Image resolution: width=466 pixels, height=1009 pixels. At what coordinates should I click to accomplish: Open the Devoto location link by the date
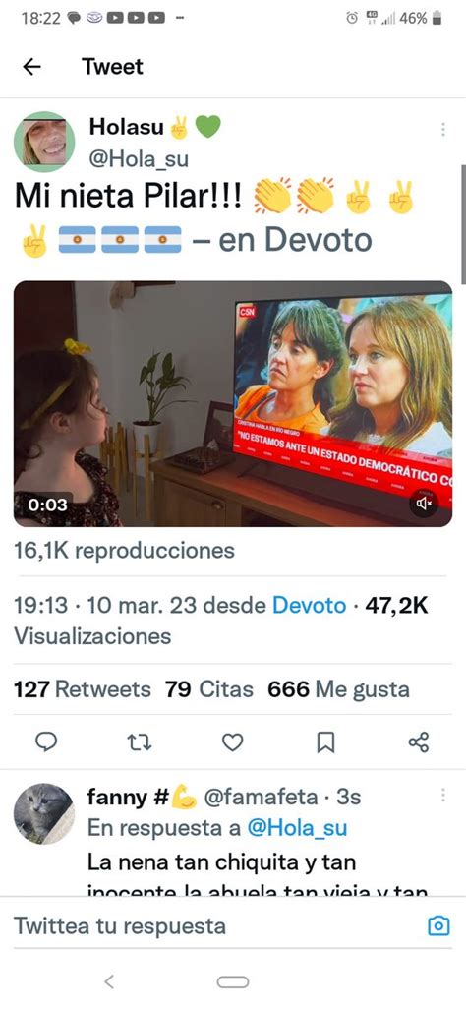pos(309,606)
